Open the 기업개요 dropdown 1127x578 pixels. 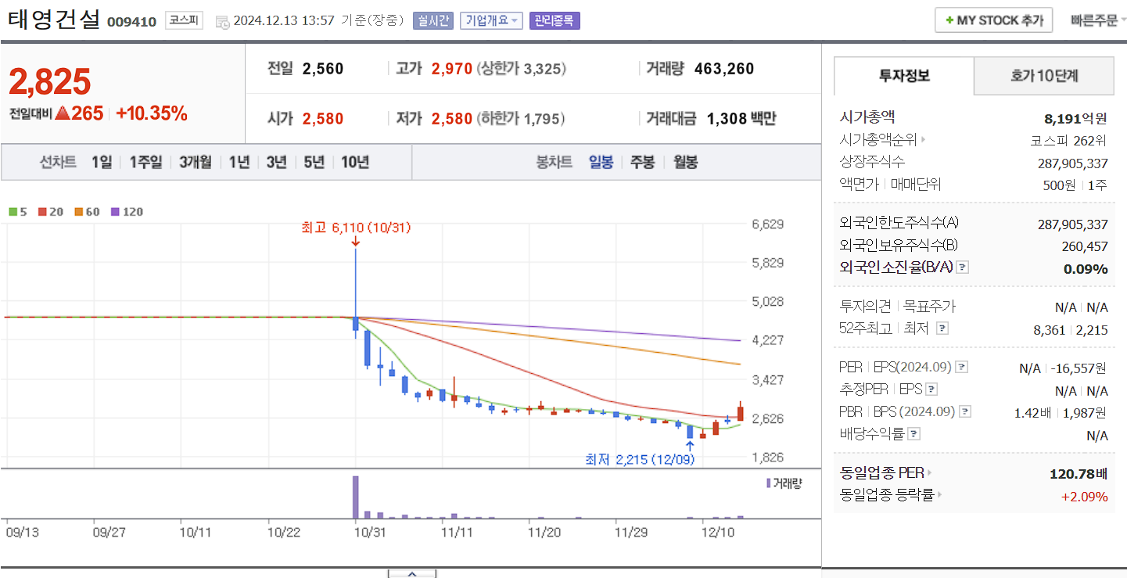coord(491,20)
